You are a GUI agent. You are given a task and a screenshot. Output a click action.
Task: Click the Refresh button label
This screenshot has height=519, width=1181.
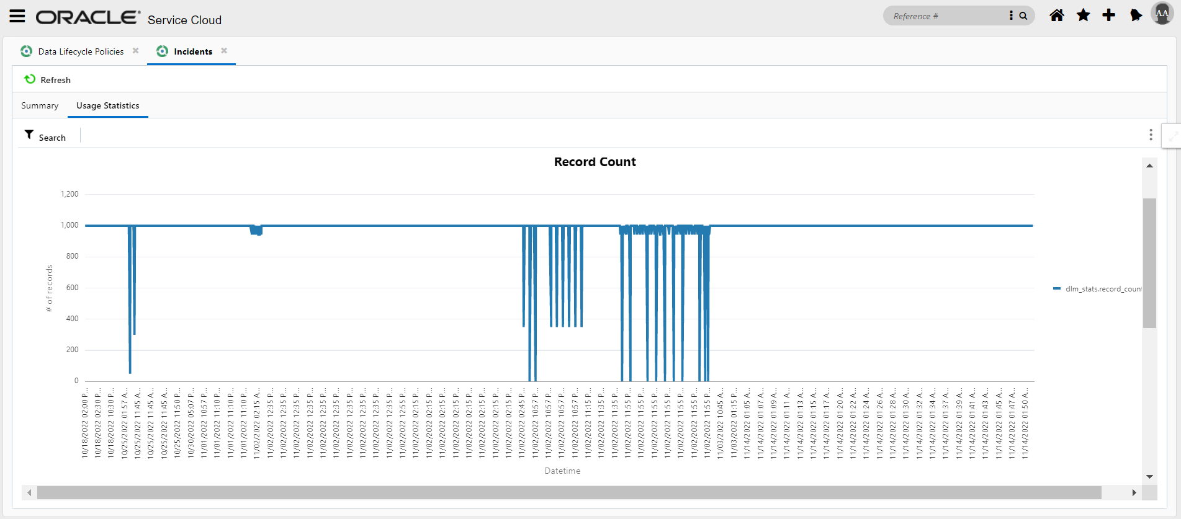pyautogui.click(x=56, y=80)
